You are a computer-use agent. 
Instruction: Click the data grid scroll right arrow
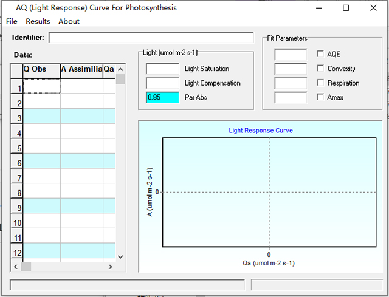(x=110, y=267)
